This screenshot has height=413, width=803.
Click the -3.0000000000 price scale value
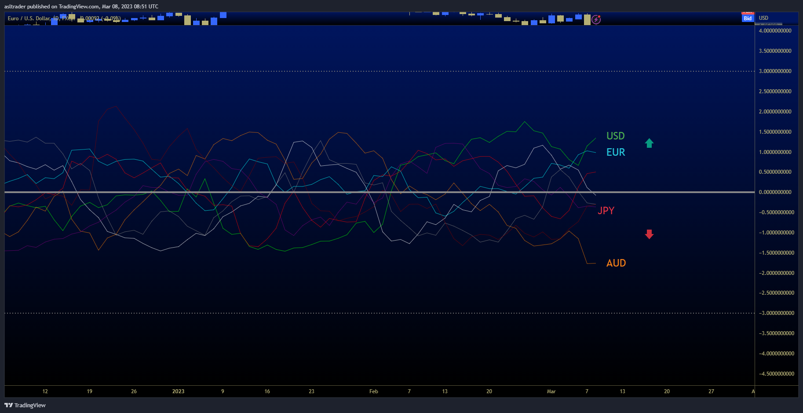[x=776, y=313]
